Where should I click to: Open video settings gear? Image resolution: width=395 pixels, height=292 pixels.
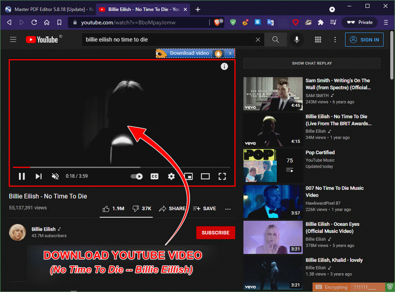(171, 176)
